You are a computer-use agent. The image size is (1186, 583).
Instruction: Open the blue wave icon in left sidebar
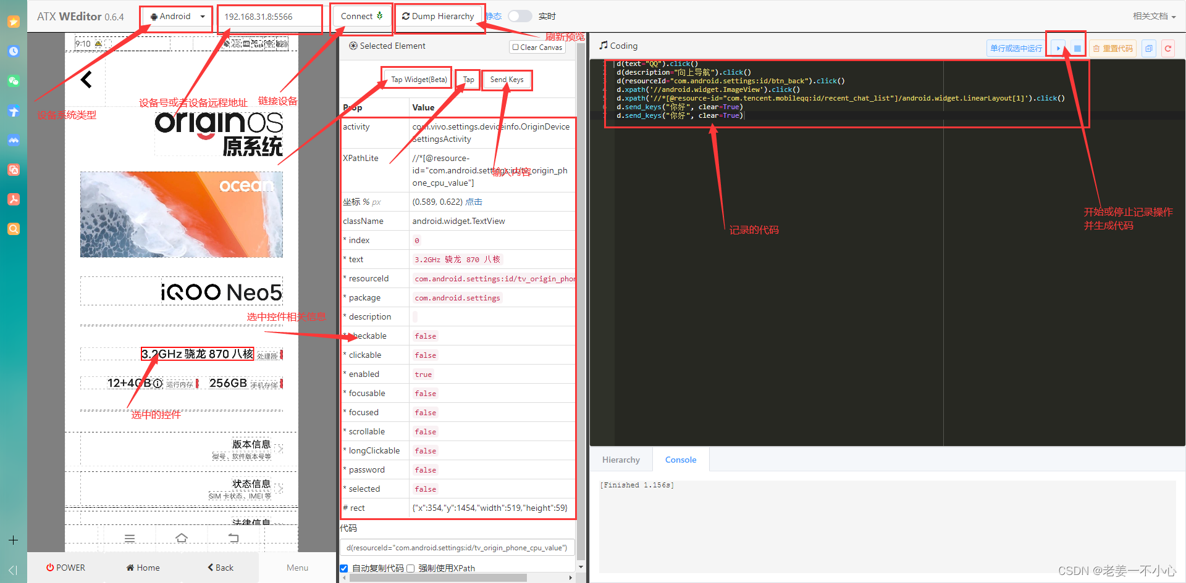(x=13, y=141)
